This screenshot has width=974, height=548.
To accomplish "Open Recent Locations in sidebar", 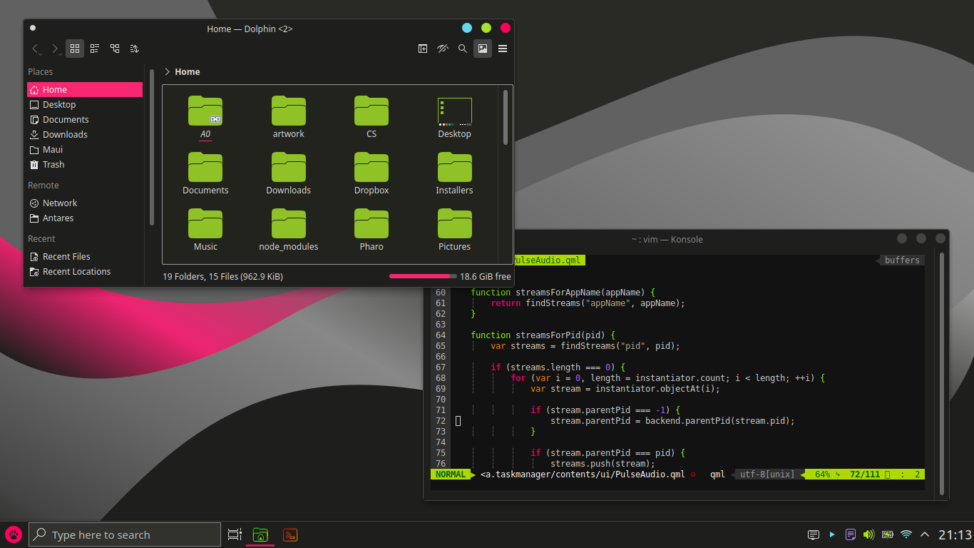I will [85, 272].
